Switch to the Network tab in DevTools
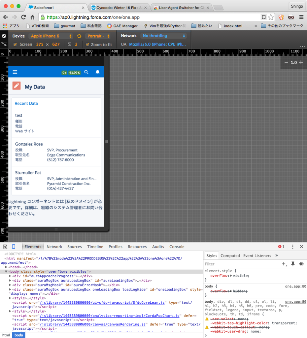This screenshot has width=307, height=338. [x=54, y=247]
